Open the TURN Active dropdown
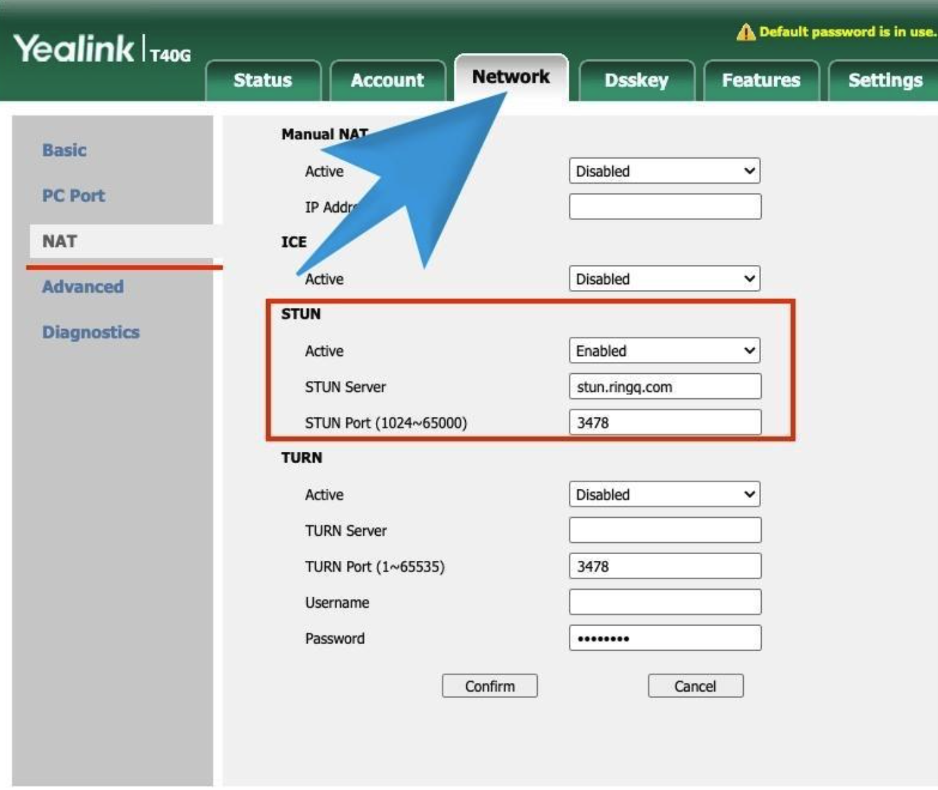The image size is (938, 790). pyautogui.click(x=665, y=494)
